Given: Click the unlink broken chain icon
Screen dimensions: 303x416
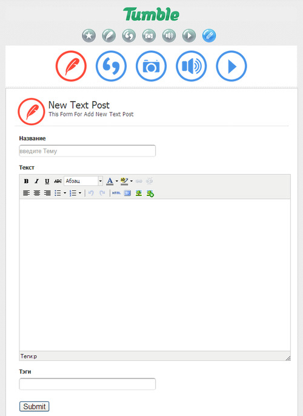Looking at the screenshot, I should tap(150, 181).
